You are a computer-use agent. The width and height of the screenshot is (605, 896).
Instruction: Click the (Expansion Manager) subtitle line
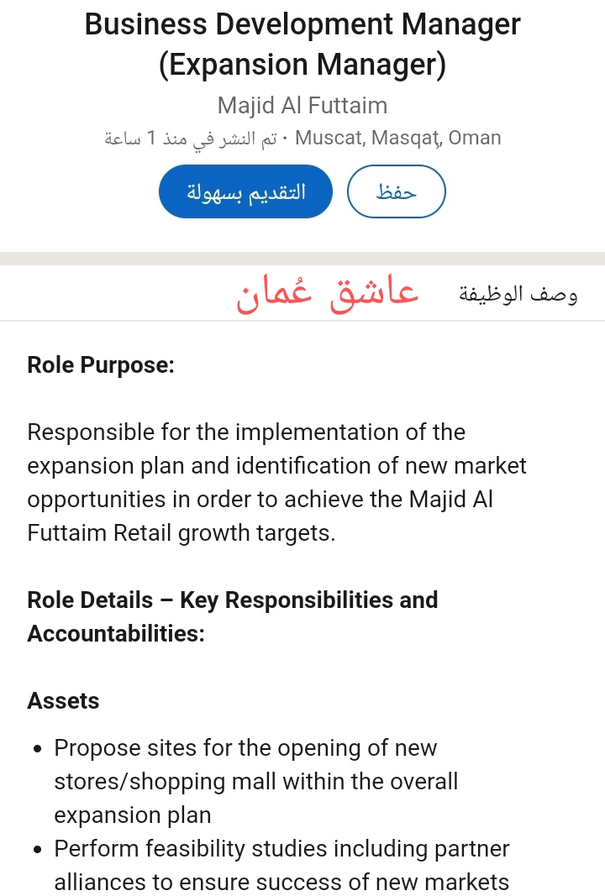pyautogui.click(x=302, y=65)
